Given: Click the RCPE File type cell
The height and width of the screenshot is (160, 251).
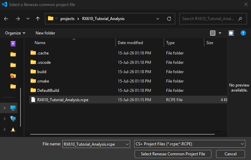Looking at the screenshot, I should tap(174, 100).
